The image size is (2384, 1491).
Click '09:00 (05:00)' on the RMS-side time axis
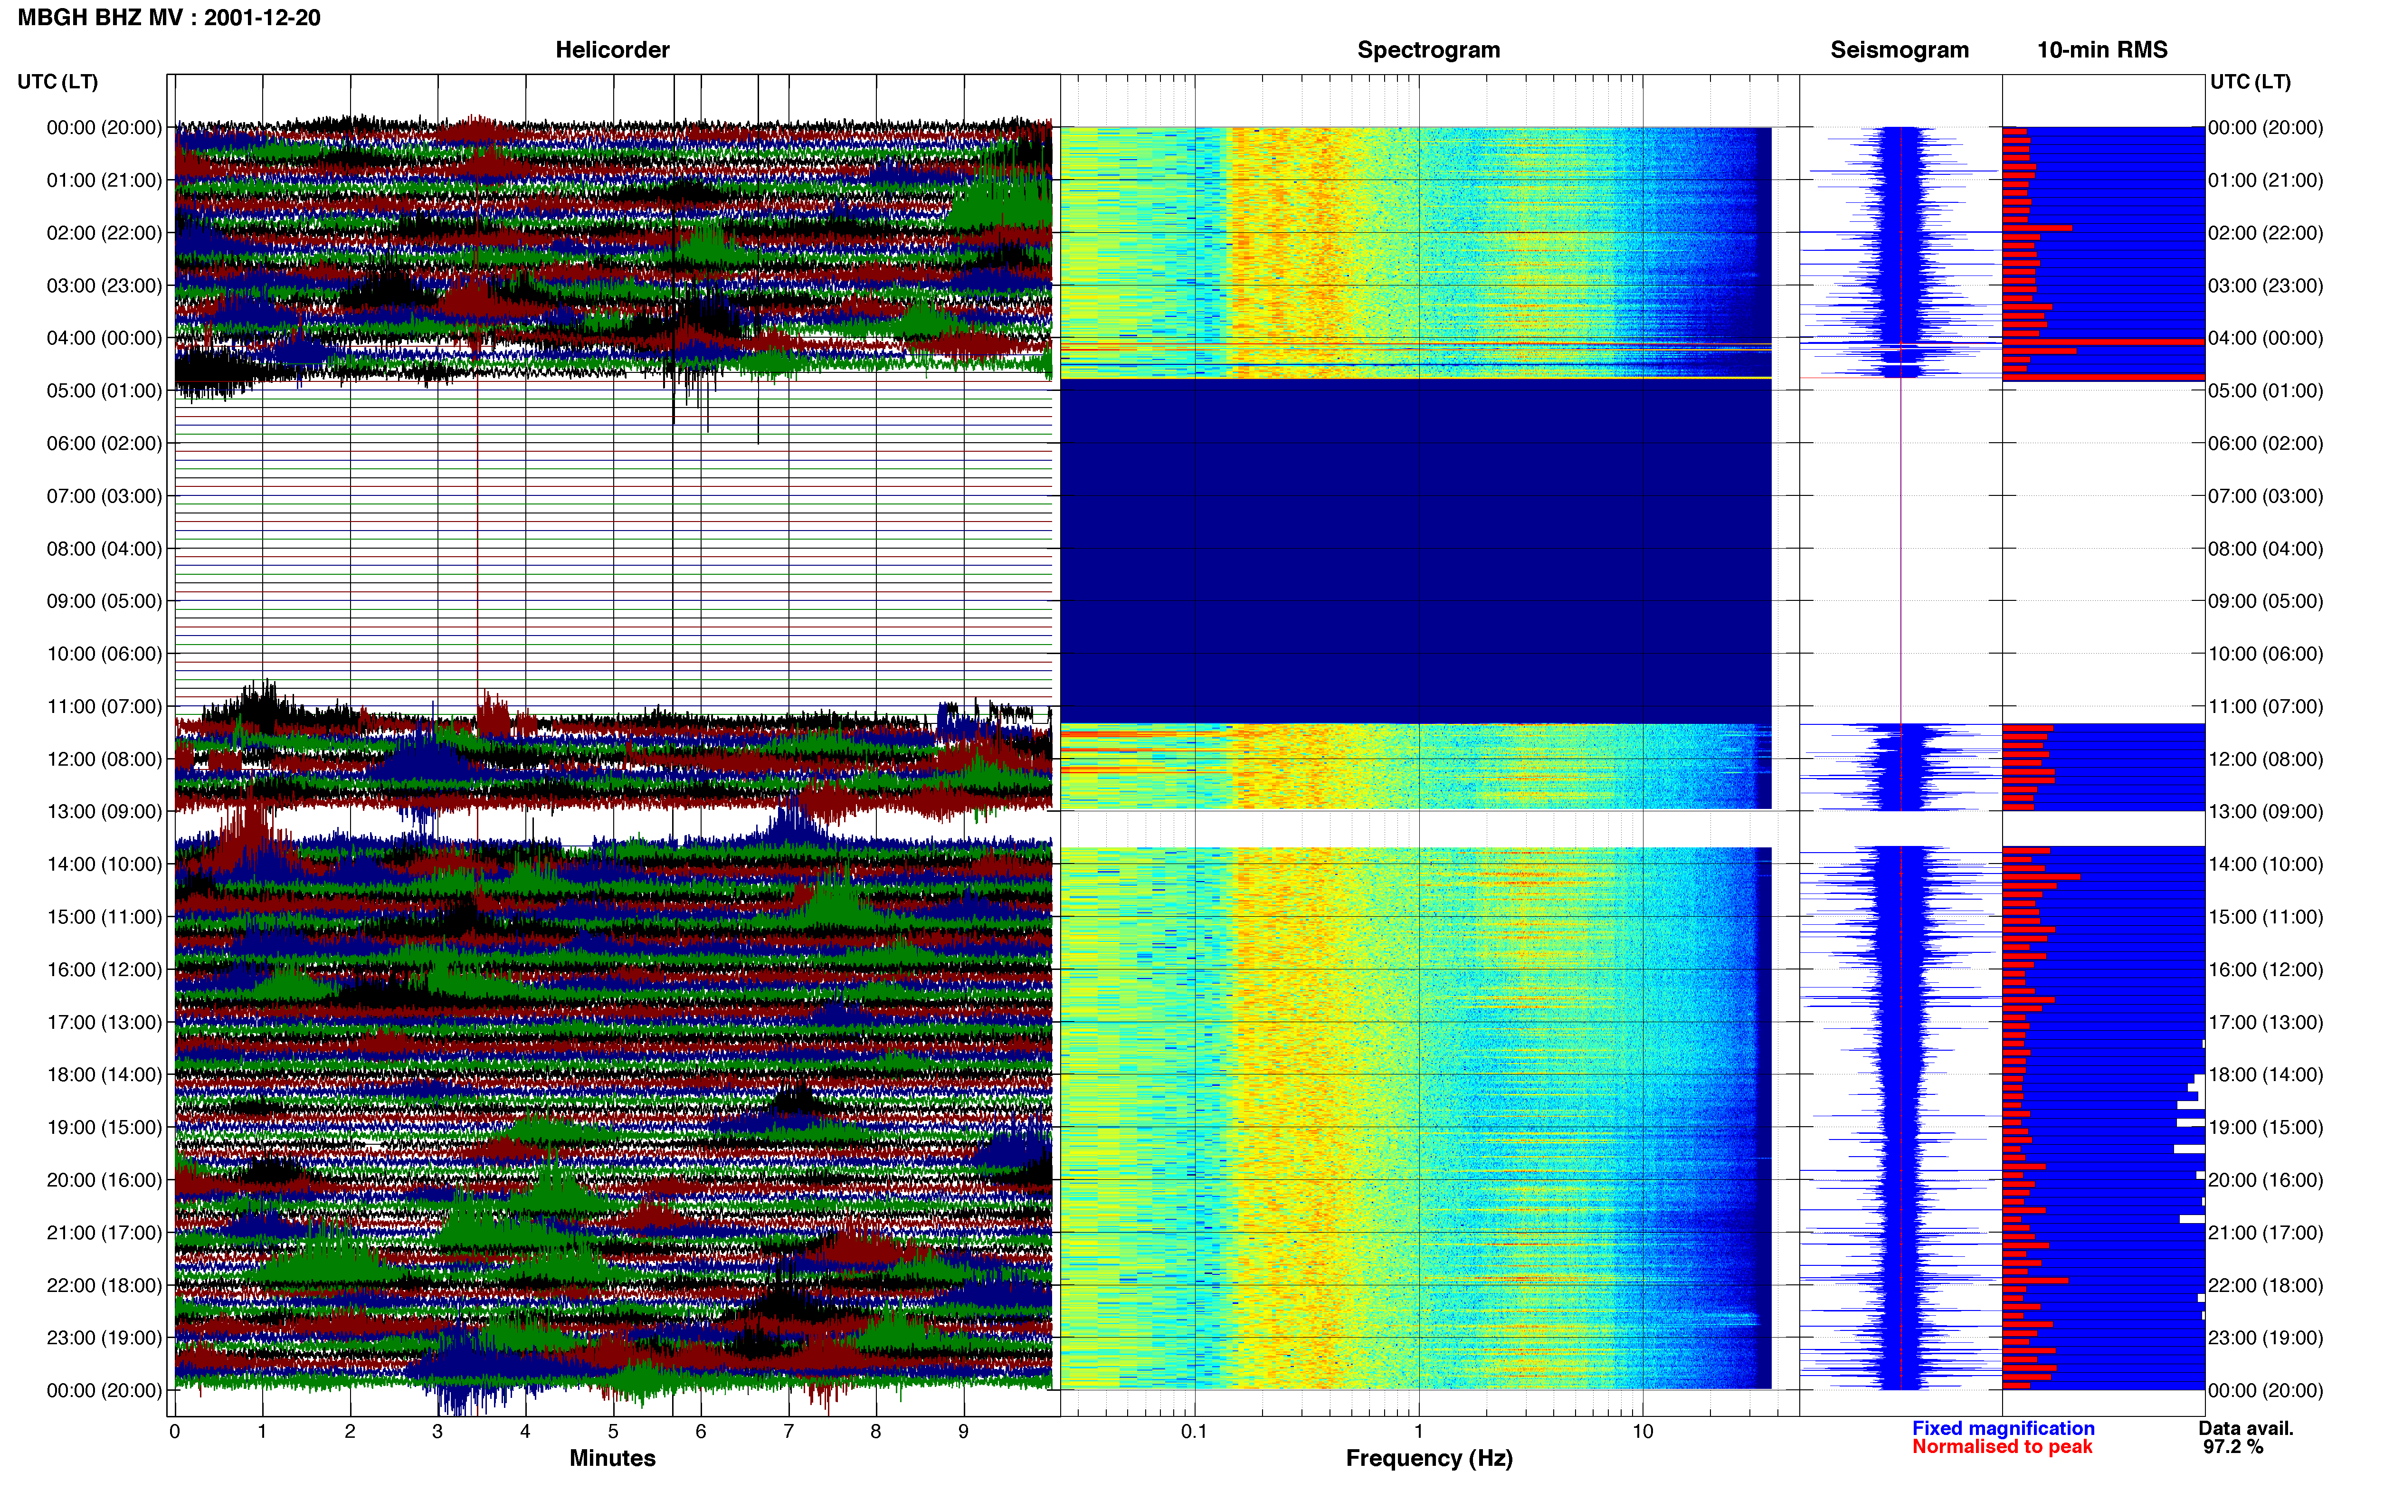point(2266,601)
